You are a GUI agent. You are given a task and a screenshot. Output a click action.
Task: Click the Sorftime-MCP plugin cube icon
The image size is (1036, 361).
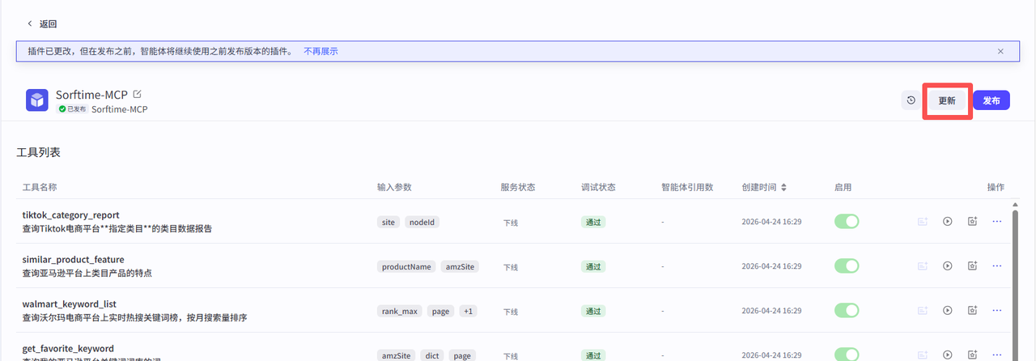[x=37, y=100]
